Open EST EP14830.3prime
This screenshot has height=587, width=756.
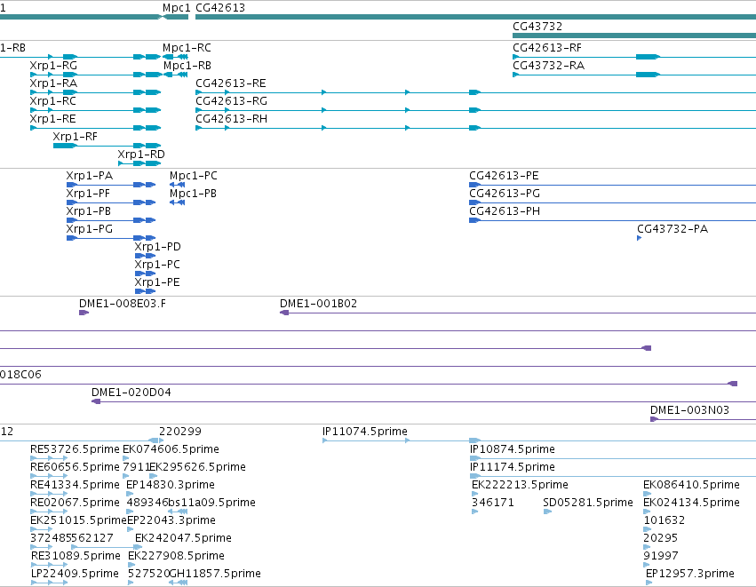coord(171,485)
